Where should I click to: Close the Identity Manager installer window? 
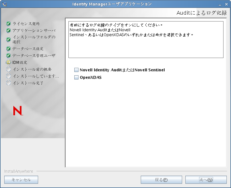coord(226,5)
